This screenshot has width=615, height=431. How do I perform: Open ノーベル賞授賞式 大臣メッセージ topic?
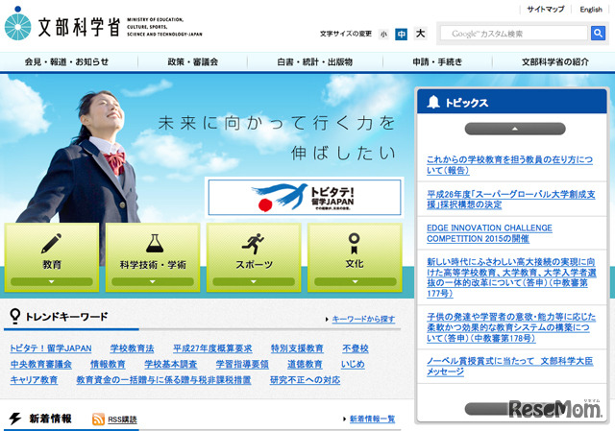510,366
